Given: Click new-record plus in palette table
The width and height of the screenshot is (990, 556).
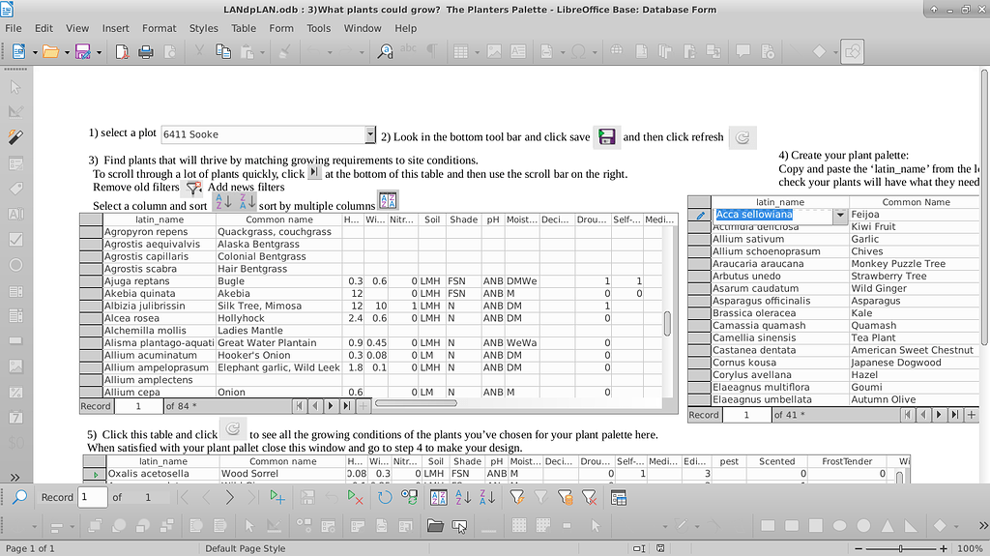Looking at the screenshot, I should click(x=971, y=415).
